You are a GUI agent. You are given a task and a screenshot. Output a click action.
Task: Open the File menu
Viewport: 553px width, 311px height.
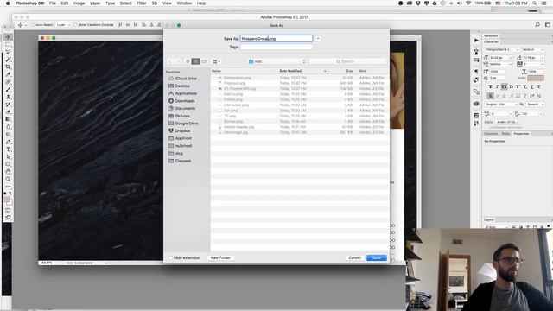click(x=52, y=3)
